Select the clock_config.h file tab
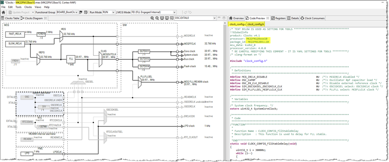The width and height of the screenshot is (389, 162). pyautogui.click(x=255, y=25)
